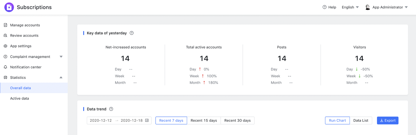This screenshot has height=135, width=416.
Task: Click the Notification center bell icon
Action: (x=5, y=67)
